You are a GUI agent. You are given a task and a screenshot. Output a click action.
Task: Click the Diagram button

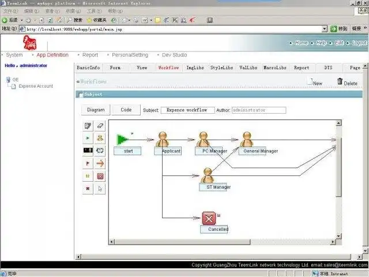click(96, 110)
